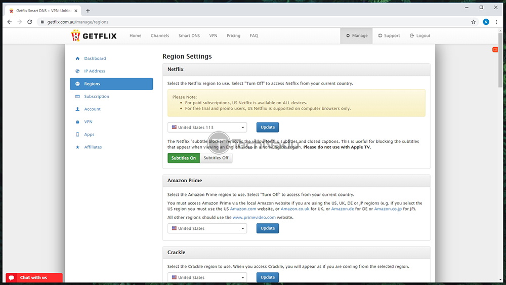Open a new tab with plus icon
This screenshot has width=506, height=285.
tap(88, 11)
